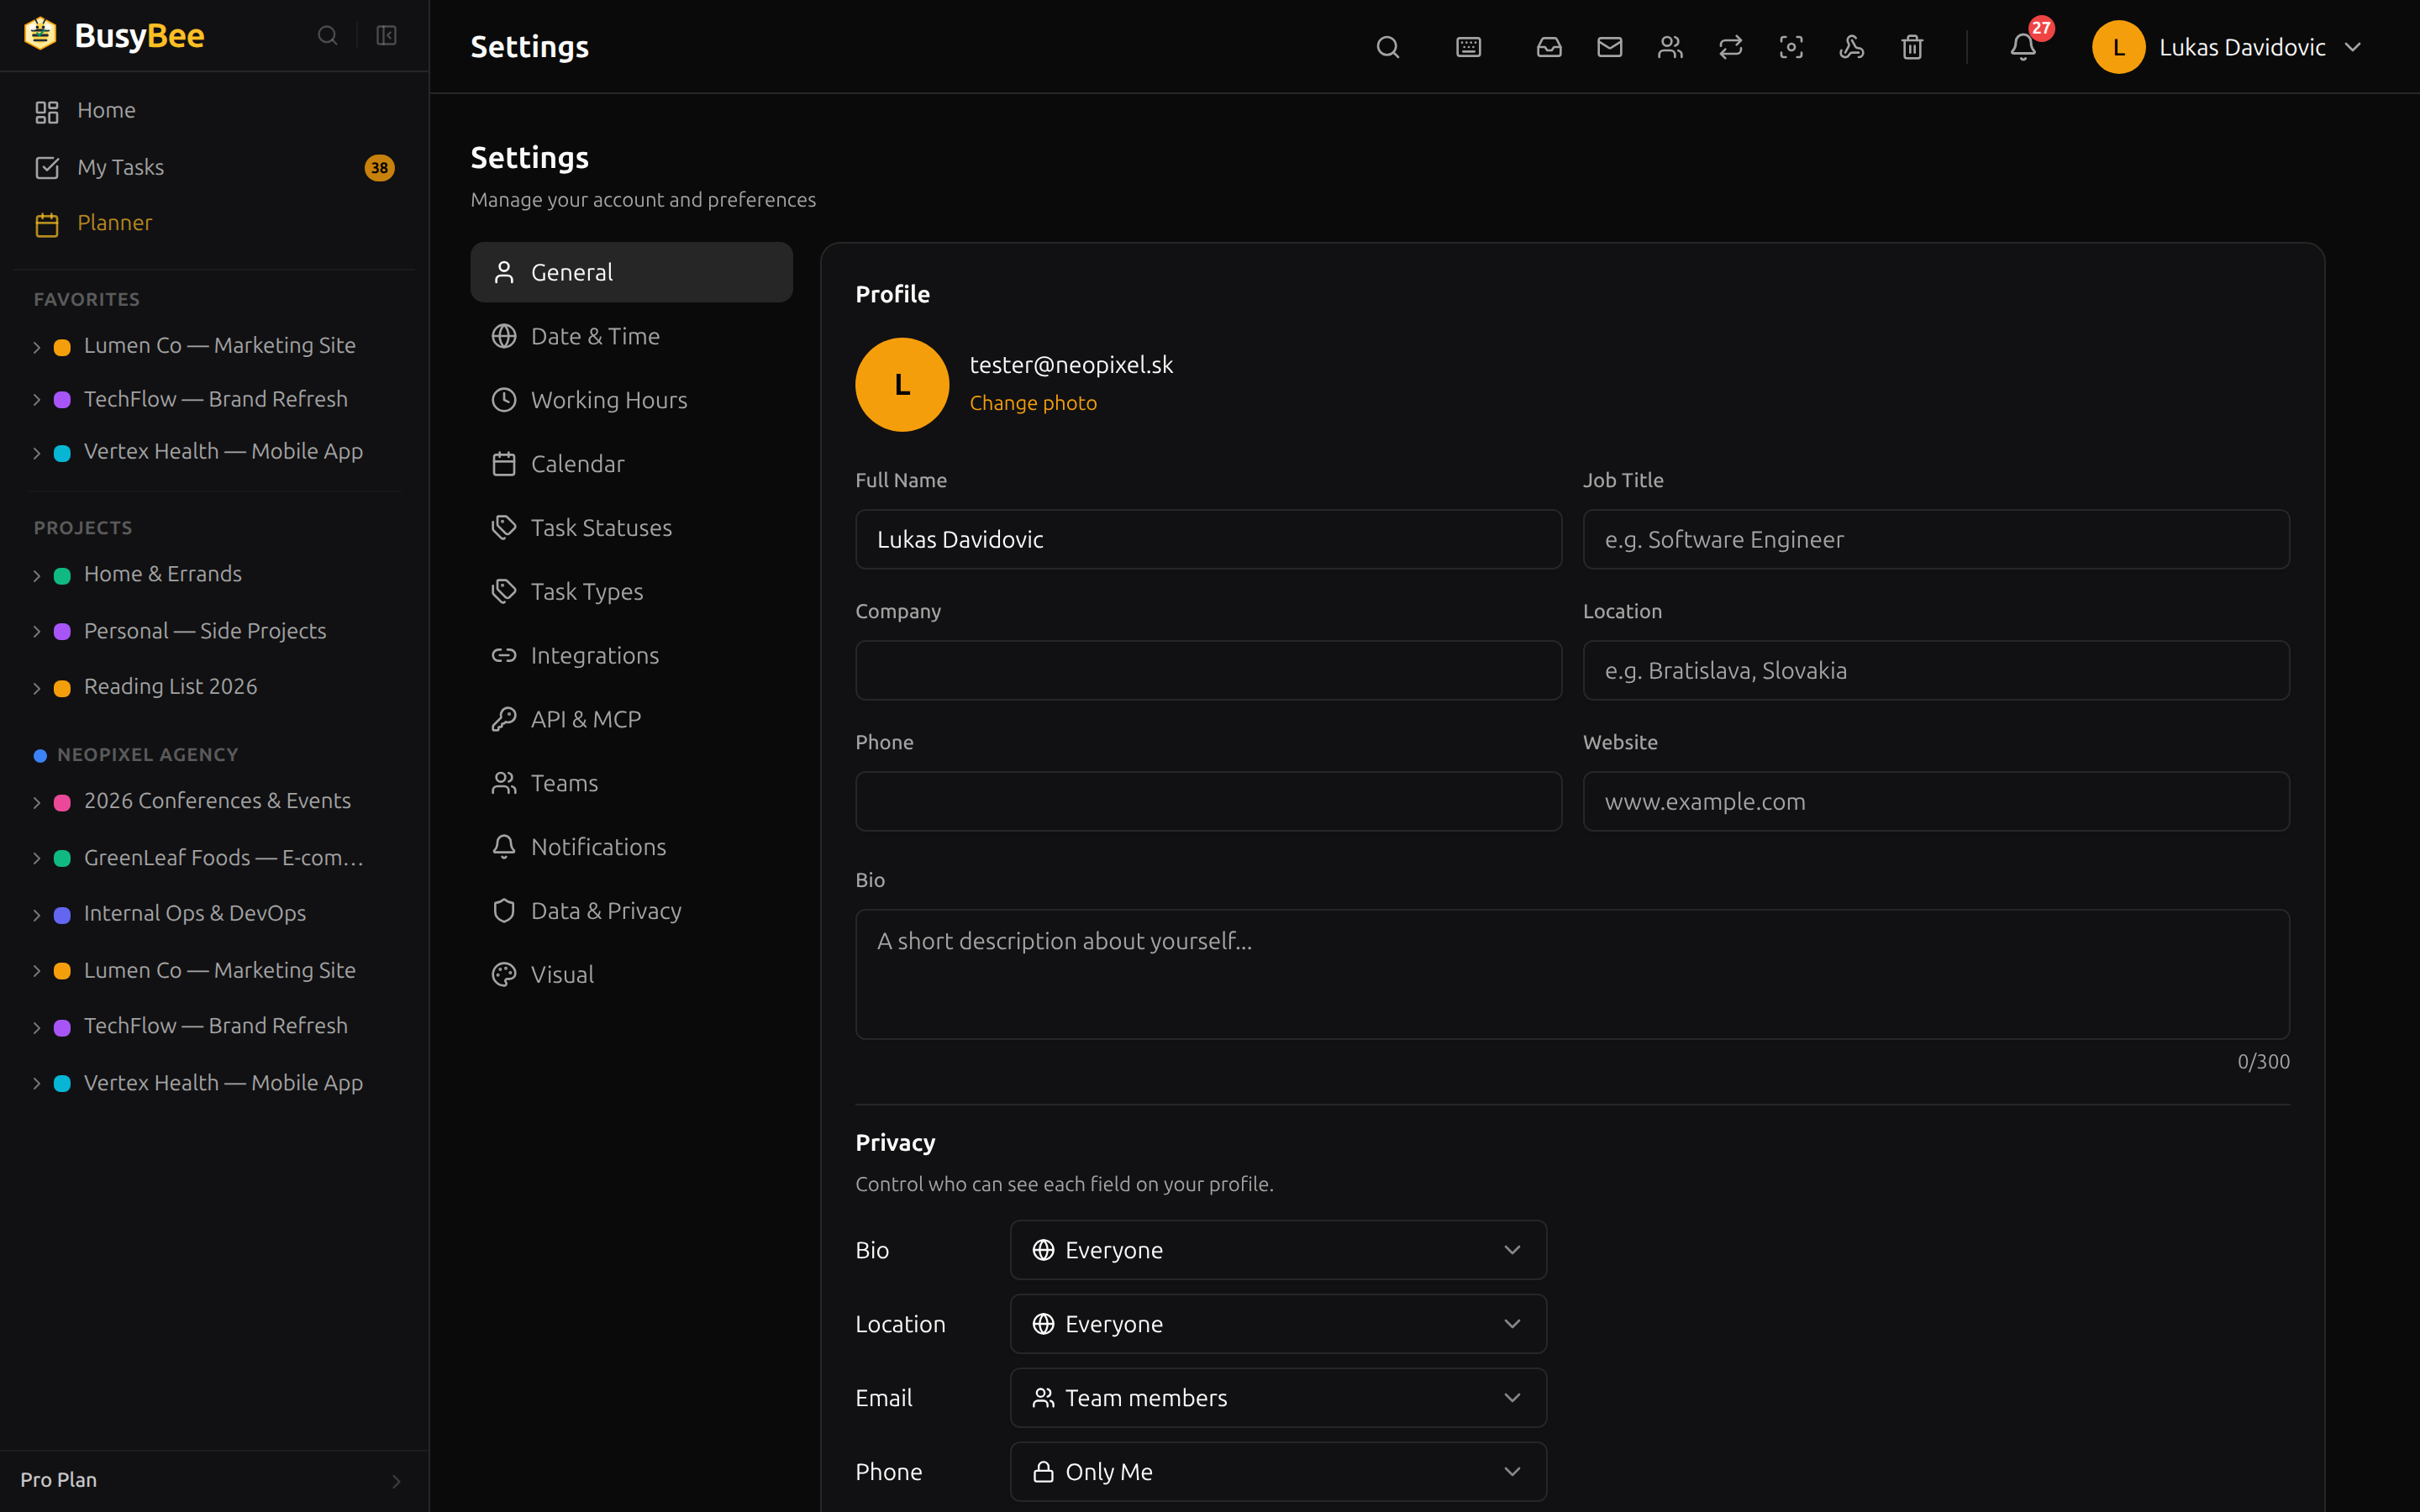2420x1512 pixels.
Task: Open Integrations settings
Action: click(x=631, y=655)
